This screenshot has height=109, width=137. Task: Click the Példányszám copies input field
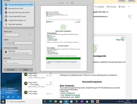click(x=11, y=35)
